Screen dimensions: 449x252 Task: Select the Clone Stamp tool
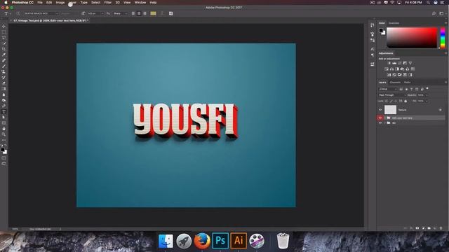(4, 71)
